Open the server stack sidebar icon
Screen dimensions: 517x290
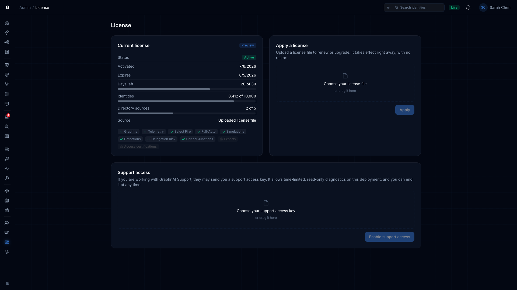tap(7, 149)
